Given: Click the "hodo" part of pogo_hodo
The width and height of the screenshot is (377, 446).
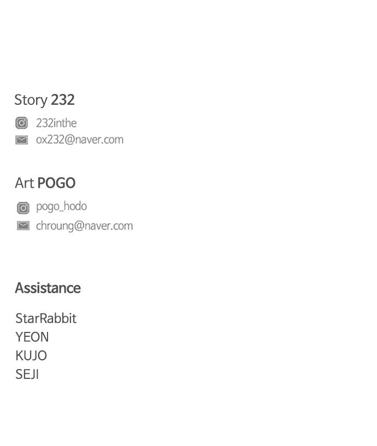Looking at the screenshot, I should [75, 206].
